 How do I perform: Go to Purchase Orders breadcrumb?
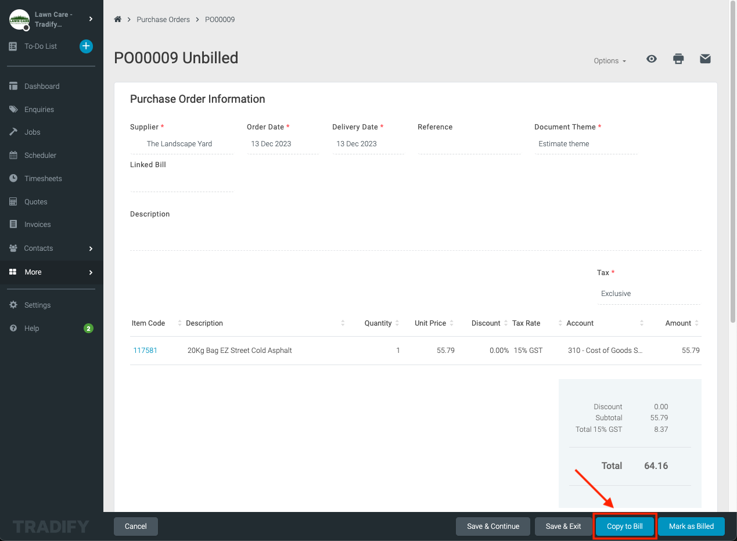[163, 19]
